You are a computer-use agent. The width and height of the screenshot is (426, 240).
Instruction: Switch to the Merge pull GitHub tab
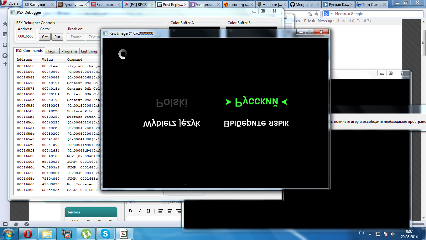tap(305, 5)
